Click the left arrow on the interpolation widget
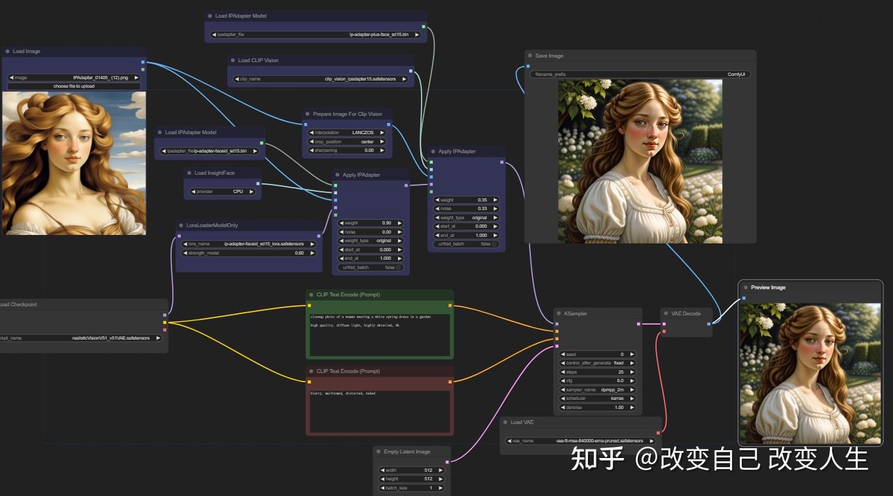The image size is (893, 496). click(311, 132)
